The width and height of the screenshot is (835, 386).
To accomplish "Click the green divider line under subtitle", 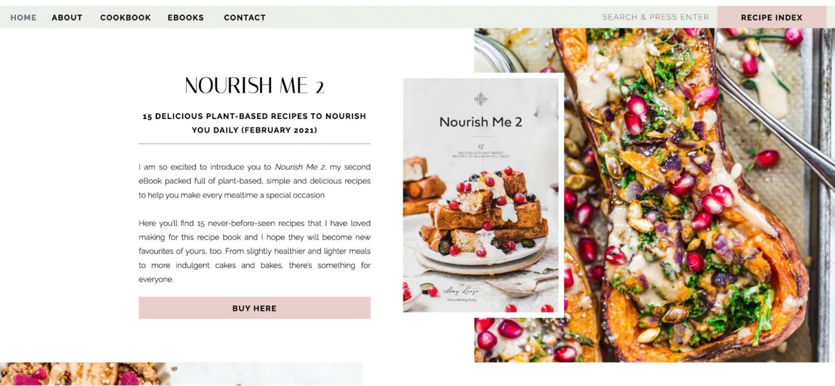I will (255, 143).
